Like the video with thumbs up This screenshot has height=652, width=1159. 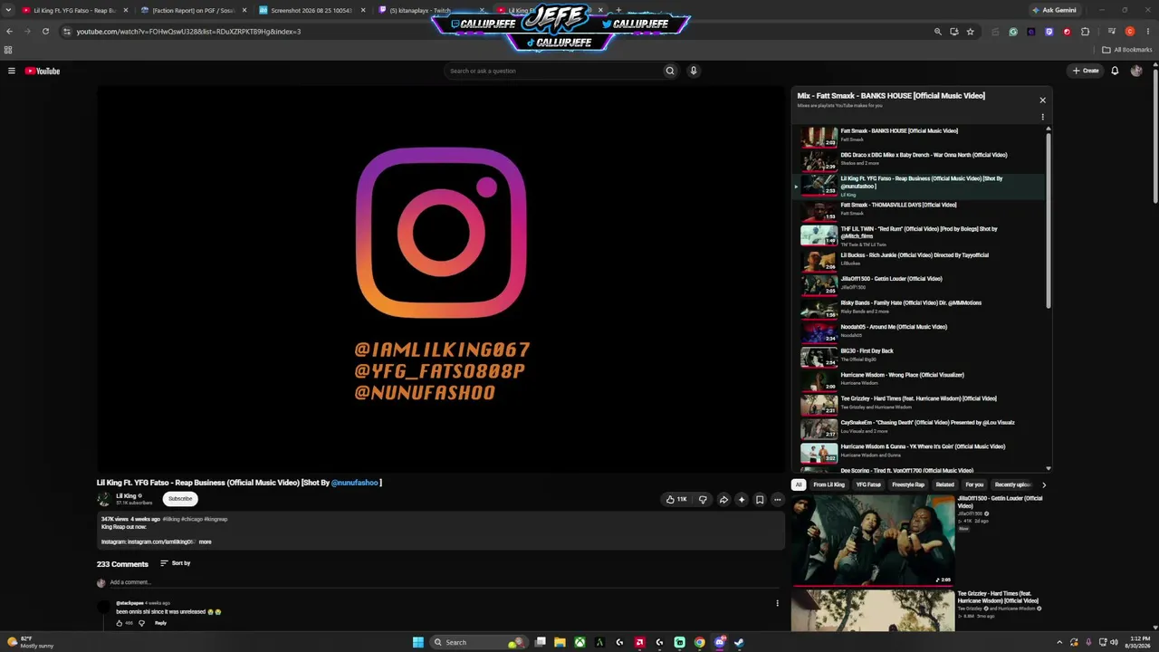pos(675,499)
